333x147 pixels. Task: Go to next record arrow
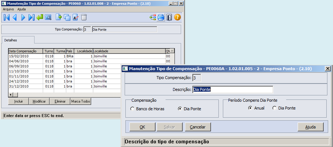click(23, 17)
